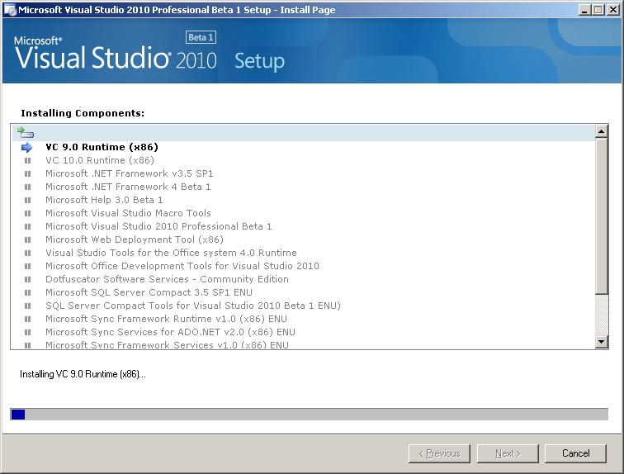Click the Previous button
Viewport: 624px width, 474px height.
(x=439, y=453)
